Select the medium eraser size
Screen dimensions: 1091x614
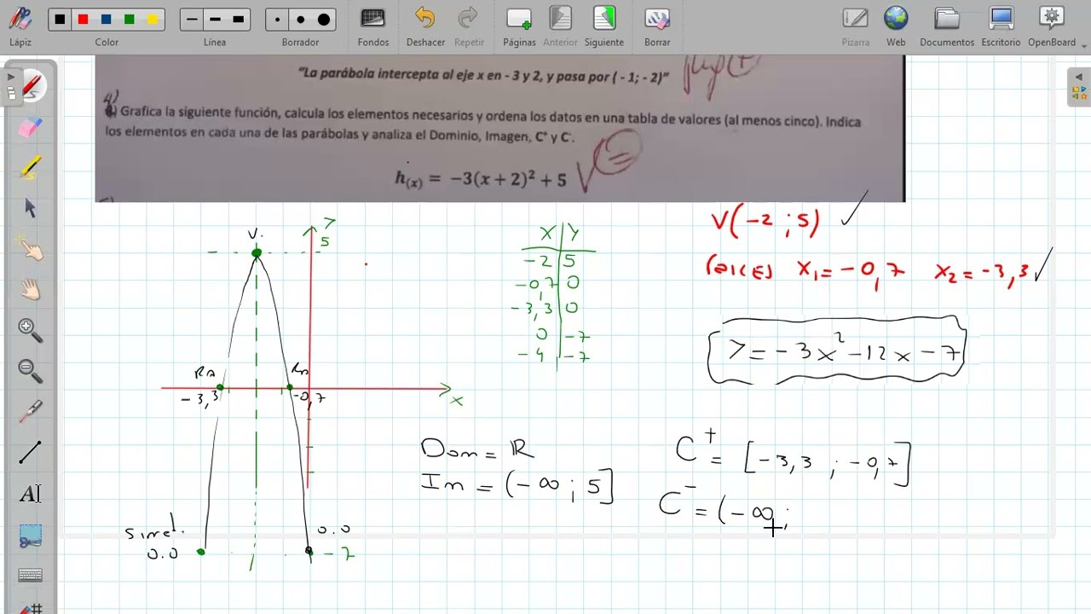(300, 20)
